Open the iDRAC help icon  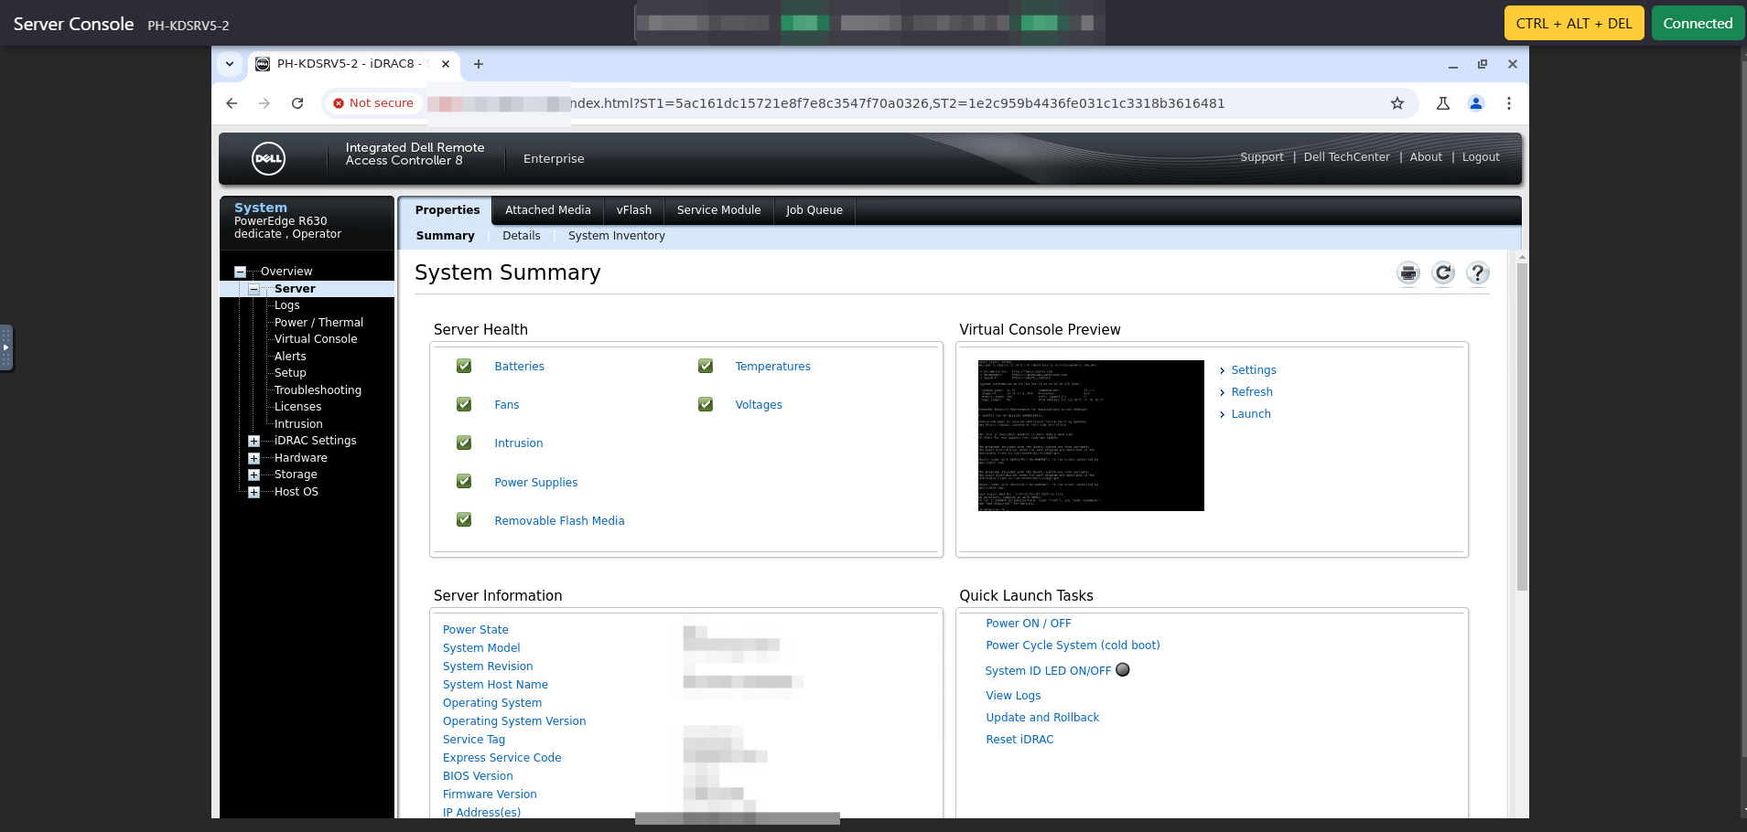tap(1478, 272)
